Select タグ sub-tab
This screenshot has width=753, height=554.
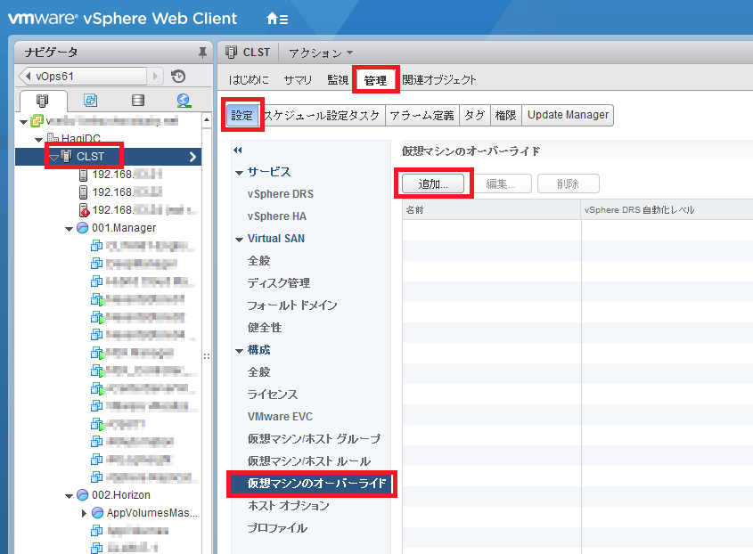point(474,115)
